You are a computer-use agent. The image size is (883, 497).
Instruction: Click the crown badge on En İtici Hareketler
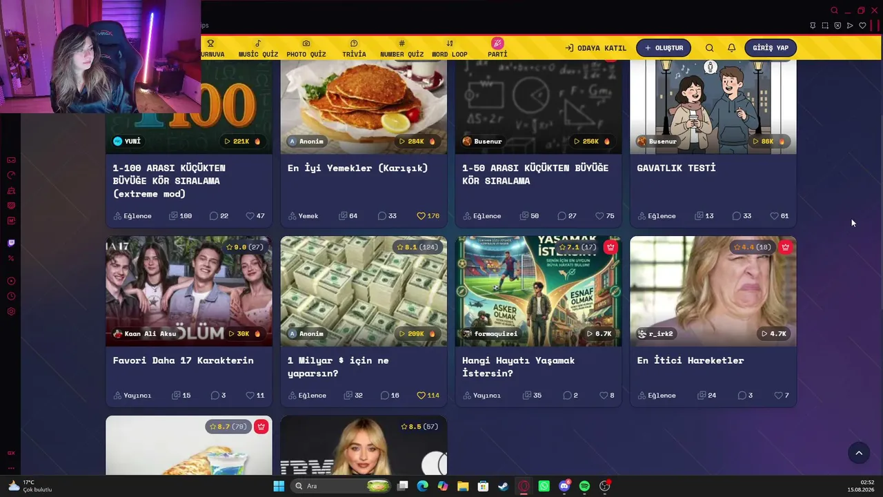point(785,247)
